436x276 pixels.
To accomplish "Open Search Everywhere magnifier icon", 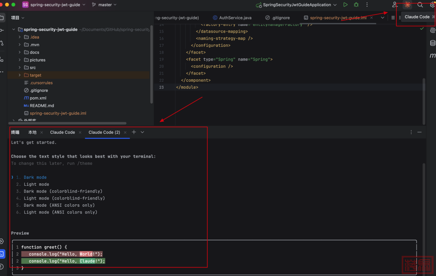I will 420,5.
